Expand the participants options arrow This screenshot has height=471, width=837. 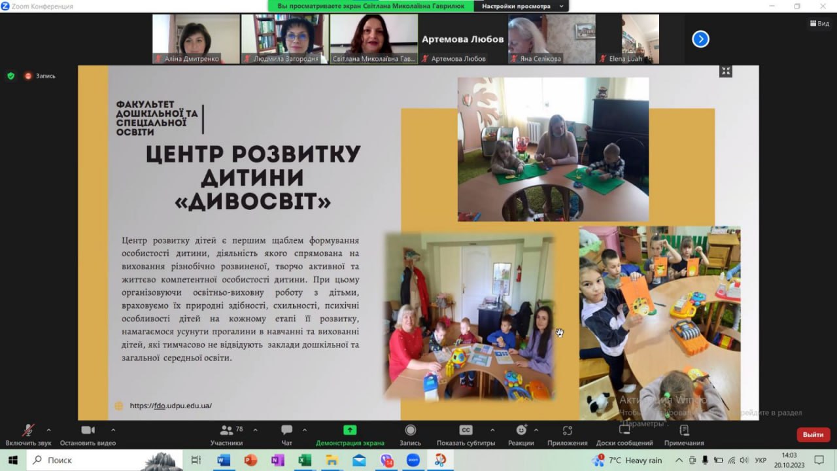click(255, 430)
